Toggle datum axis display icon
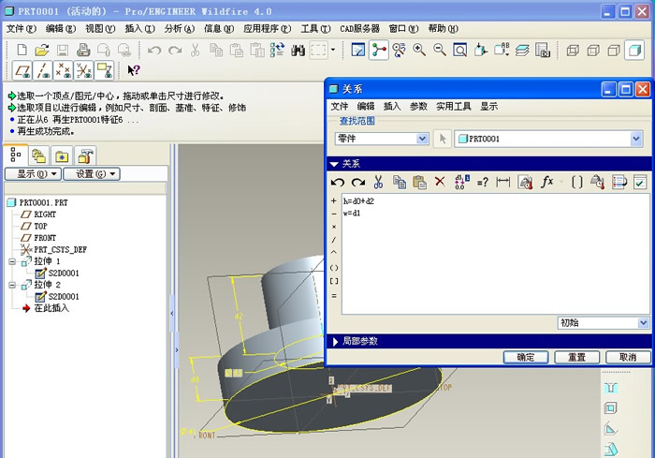655x458 pixels. [42, 69]
